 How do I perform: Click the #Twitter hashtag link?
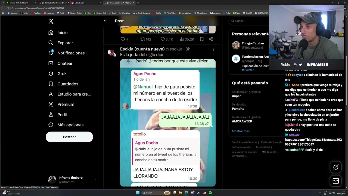point(247,70)
